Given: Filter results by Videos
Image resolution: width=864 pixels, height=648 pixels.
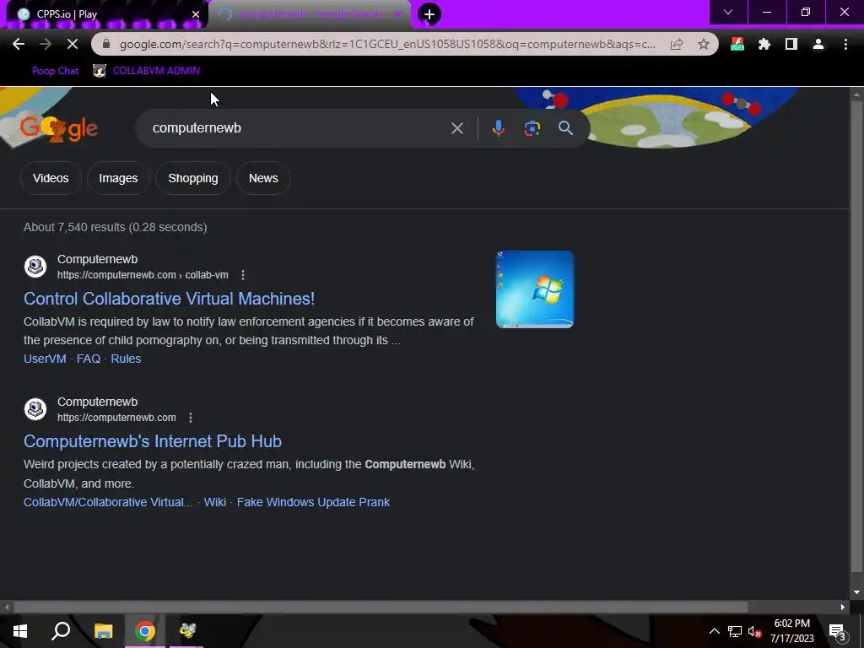Looking at the screenshot, I should click(x=51, y=178).
